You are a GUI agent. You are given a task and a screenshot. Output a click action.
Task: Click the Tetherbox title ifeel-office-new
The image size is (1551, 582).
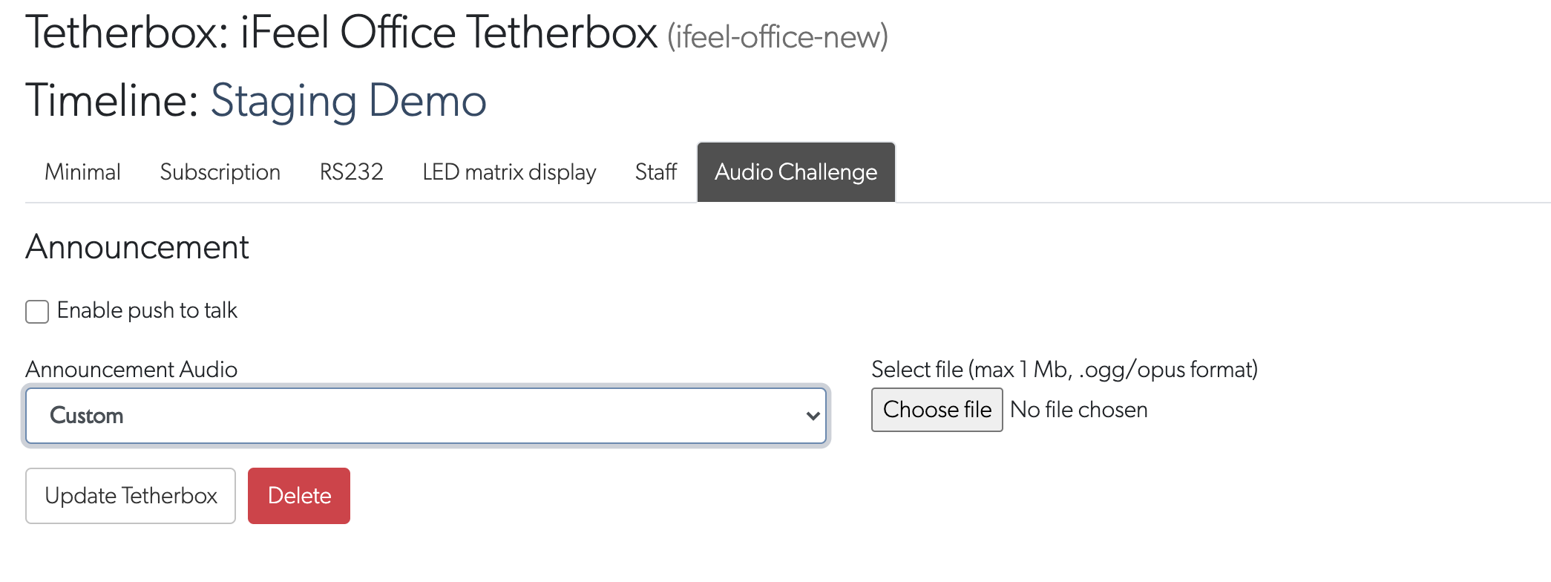[x=778, y=33]
